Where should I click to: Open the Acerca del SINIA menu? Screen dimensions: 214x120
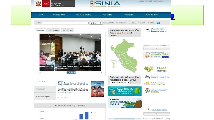click(59, 15)
